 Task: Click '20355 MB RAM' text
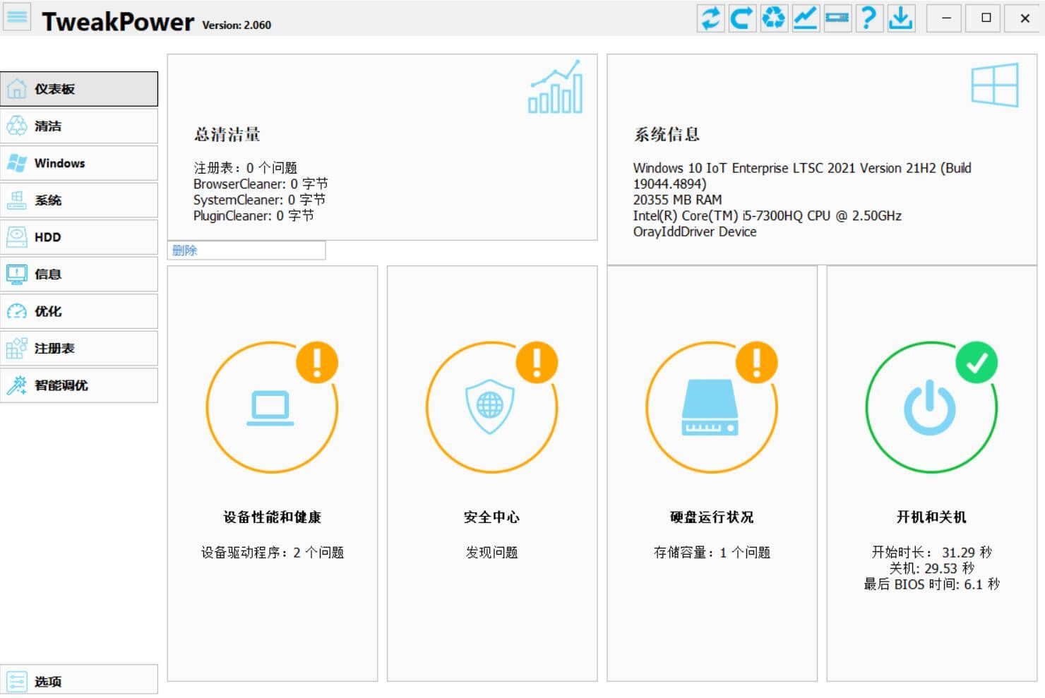pyautogui.click(x=677, y=200)
